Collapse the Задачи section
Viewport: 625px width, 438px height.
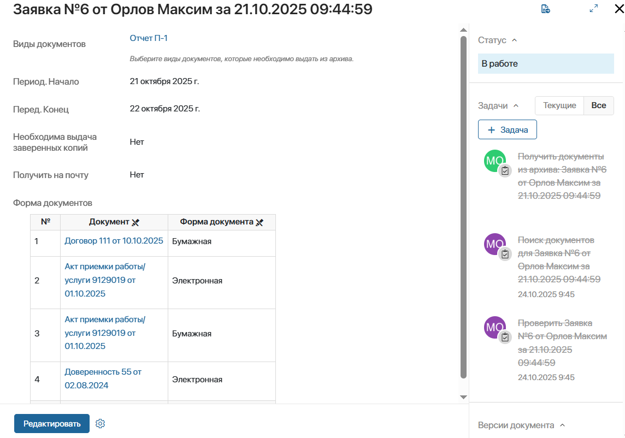516,106
